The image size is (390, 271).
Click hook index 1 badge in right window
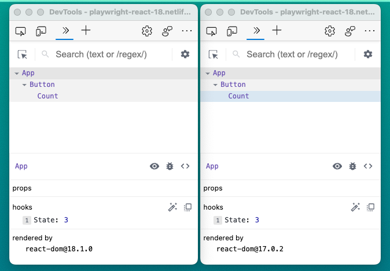[x=218, y=220]
